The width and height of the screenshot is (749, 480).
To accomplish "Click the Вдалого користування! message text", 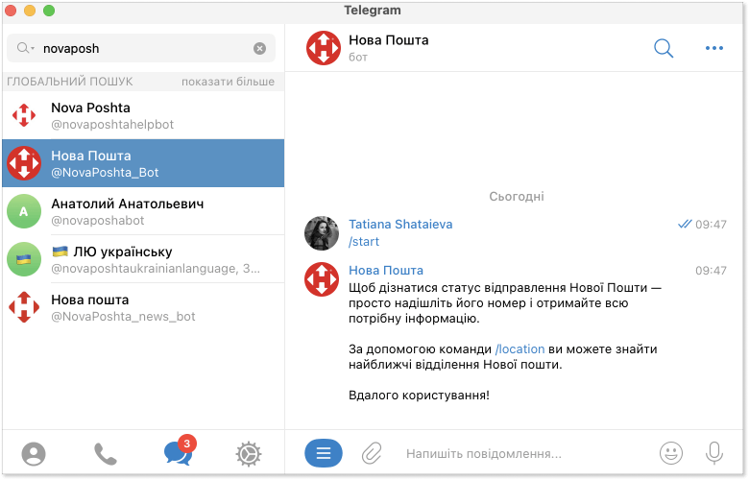I will coord(419,395).
